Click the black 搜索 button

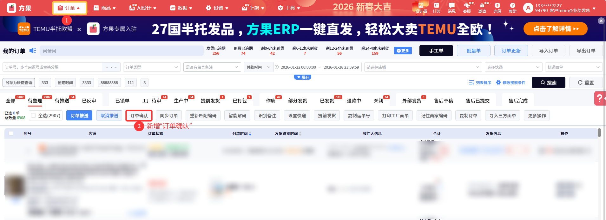(x=549, y=82)
